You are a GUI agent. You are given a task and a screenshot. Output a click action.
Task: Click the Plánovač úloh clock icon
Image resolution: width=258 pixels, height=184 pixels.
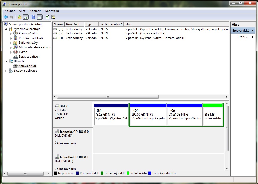[15, 33]
